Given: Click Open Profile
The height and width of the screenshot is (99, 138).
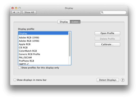Looking at the screenshot, I should coord(107,33).
